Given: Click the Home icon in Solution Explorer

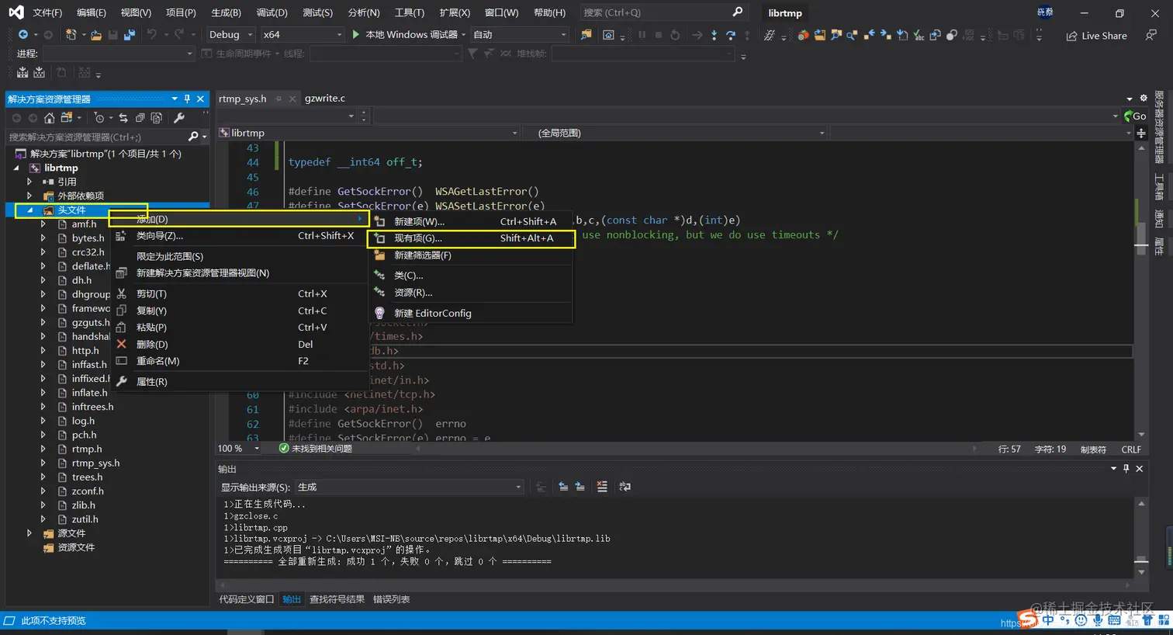Looking at the screenshot, I should pos(50,118).
